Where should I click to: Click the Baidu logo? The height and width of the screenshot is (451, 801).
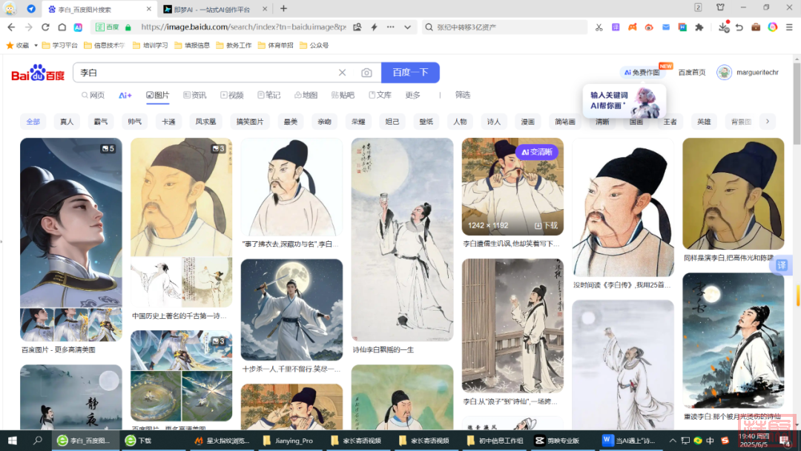coord(38,73)
